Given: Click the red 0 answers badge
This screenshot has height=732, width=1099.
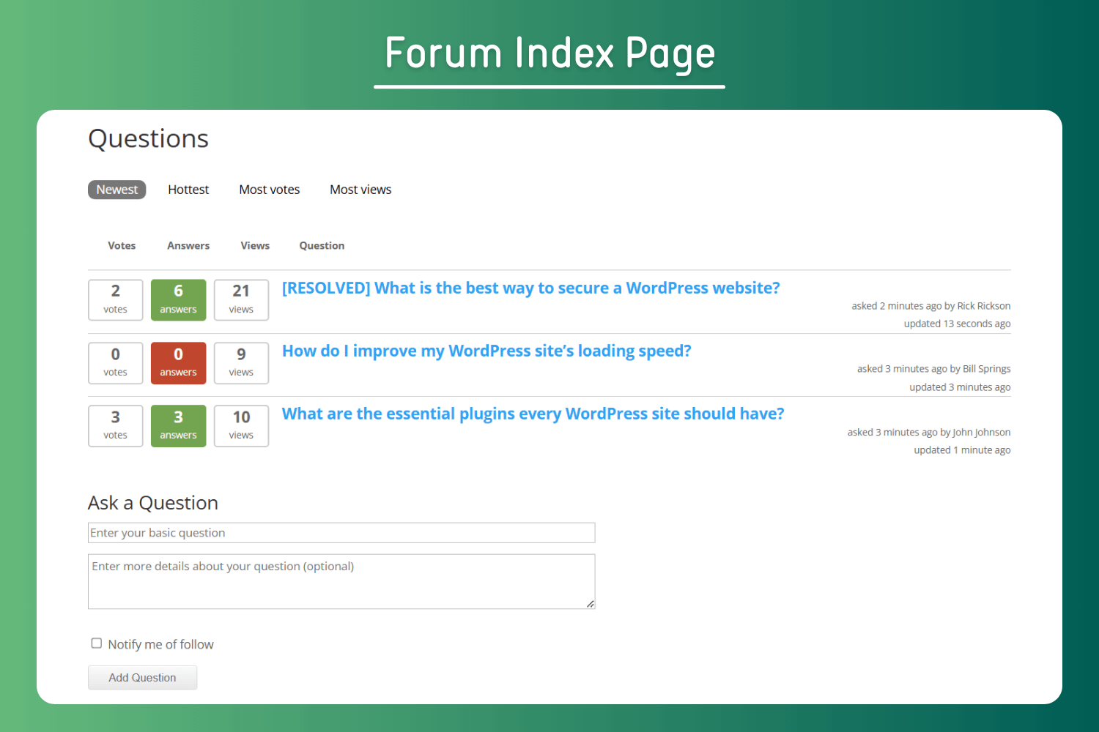Looking at the screenshot, I should tap(178, 363).
